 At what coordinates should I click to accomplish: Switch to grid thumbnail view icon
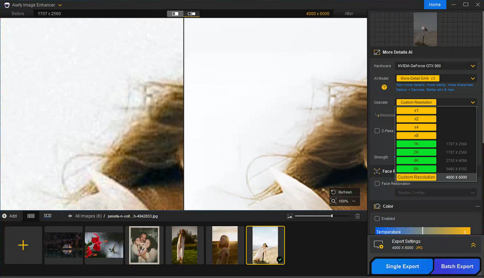click(x=31, y=216)
